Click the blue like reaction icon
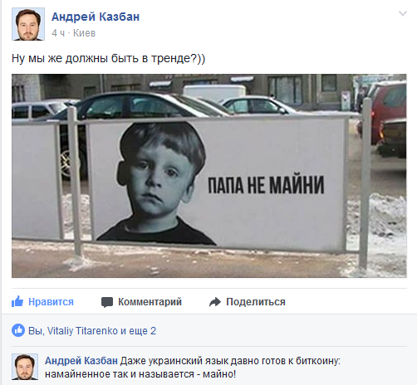417x385 pixels. [18, 330]
